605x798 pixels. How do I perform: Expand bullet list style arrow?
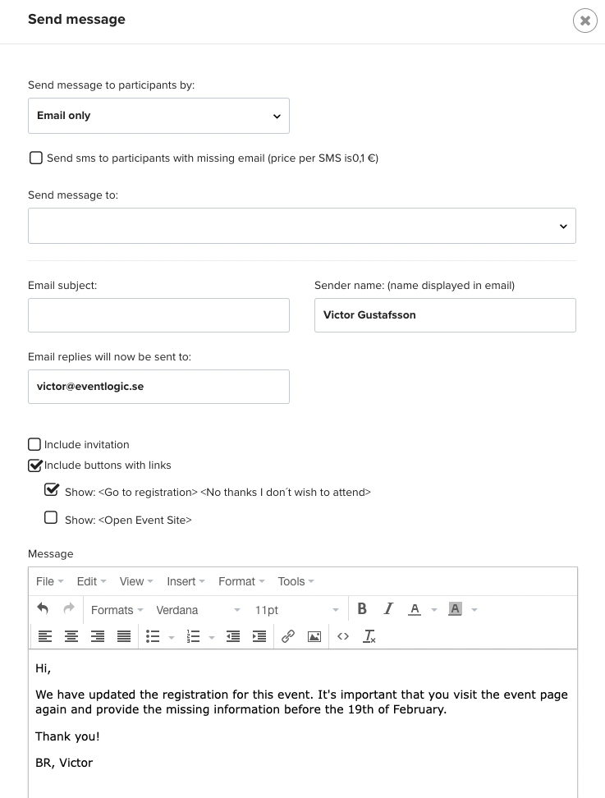(172, 637)
